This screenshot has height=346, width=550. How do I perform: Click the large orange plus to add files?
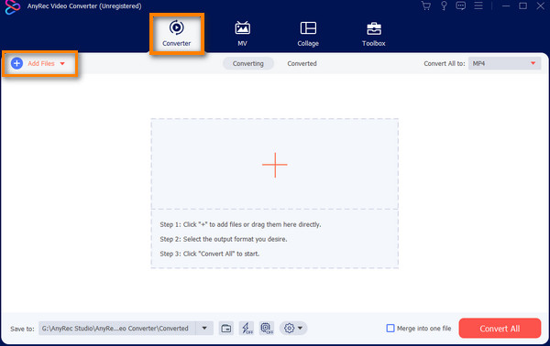coord(275,165)
